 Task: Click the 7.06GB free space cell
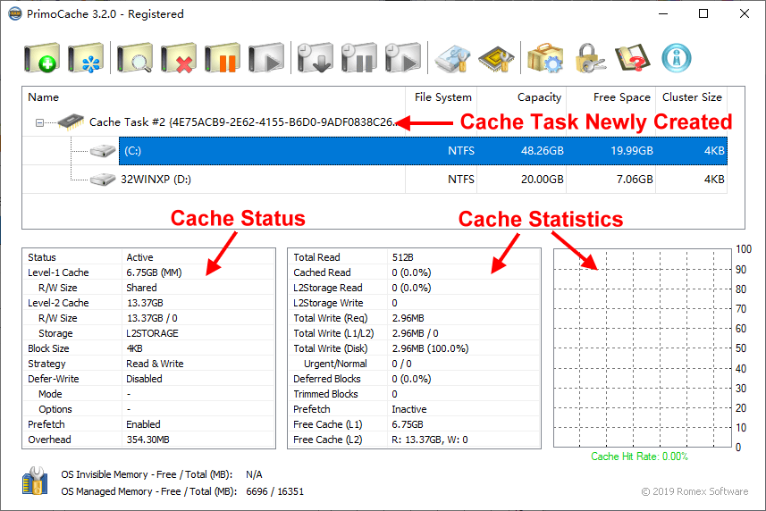(634, 180)
